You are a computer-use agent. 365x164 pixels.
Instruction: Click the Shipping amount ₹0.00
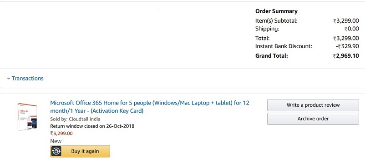[352, 29]
